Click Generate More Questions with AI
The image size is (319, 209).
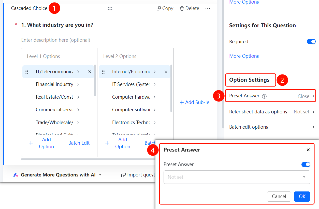coord(58,175)
